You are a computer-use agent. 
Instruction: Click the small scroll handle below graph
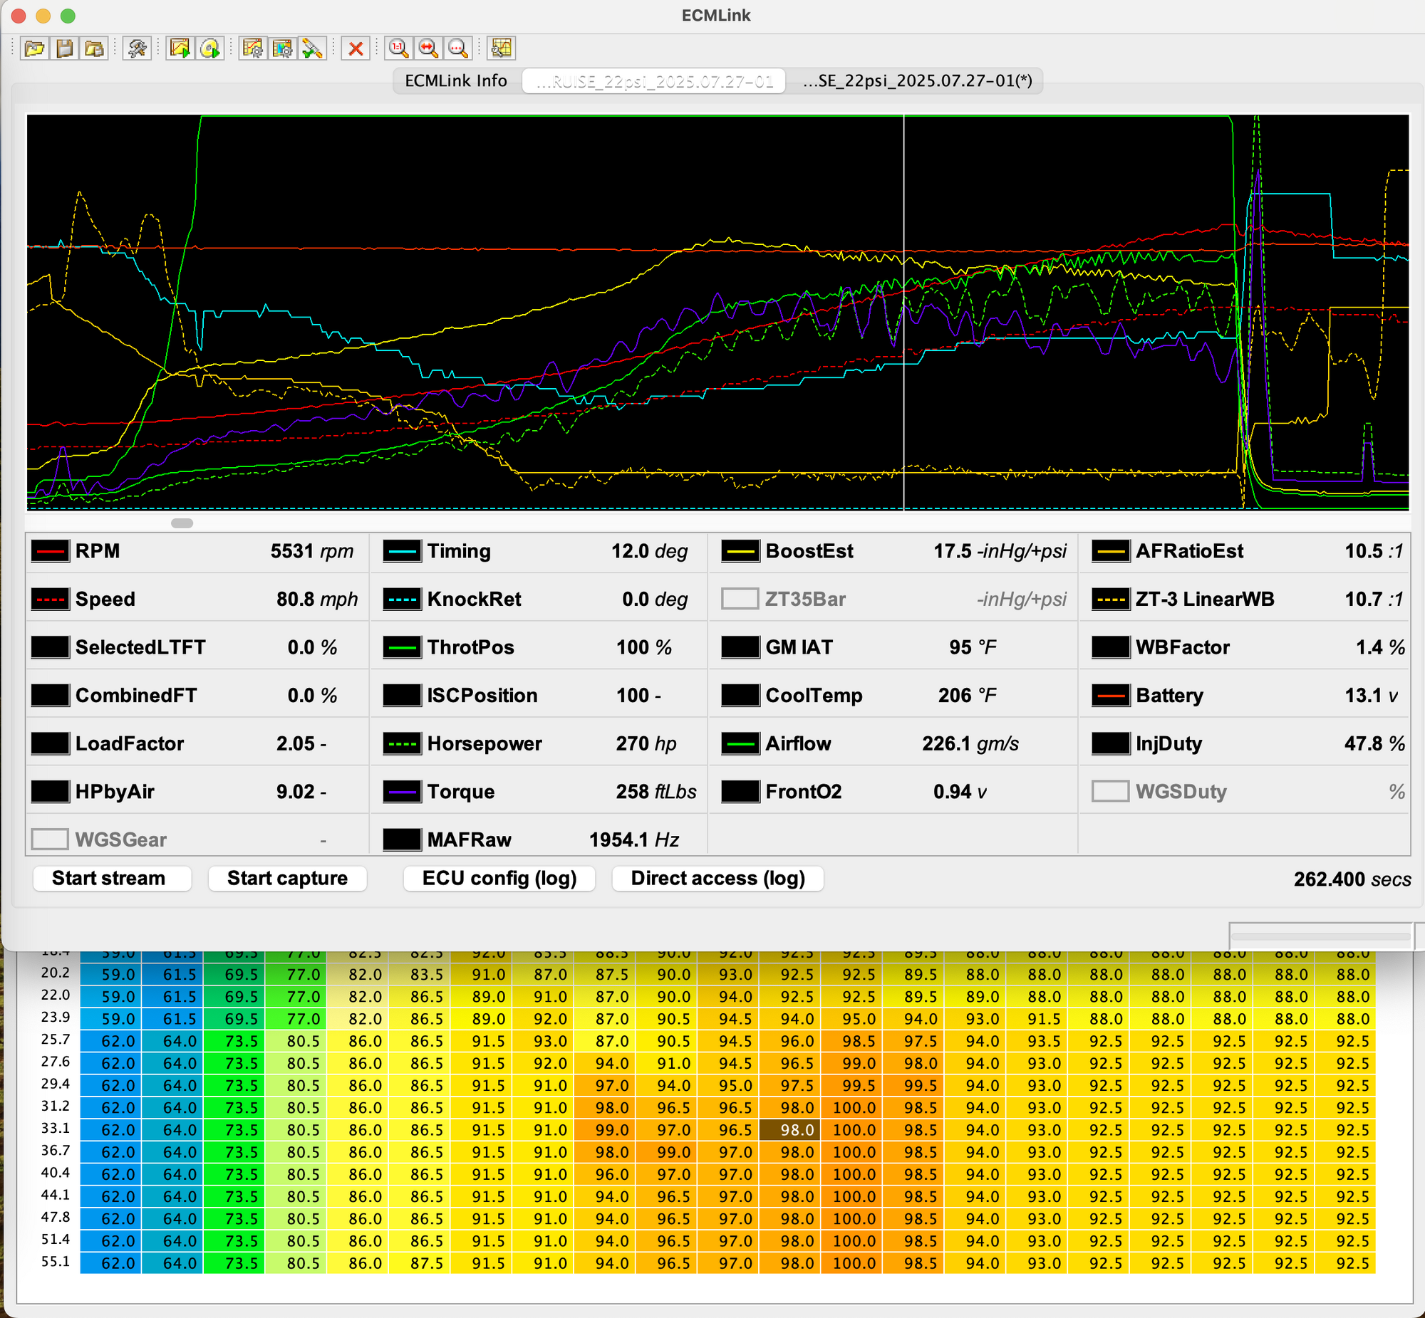coord(182,523)
